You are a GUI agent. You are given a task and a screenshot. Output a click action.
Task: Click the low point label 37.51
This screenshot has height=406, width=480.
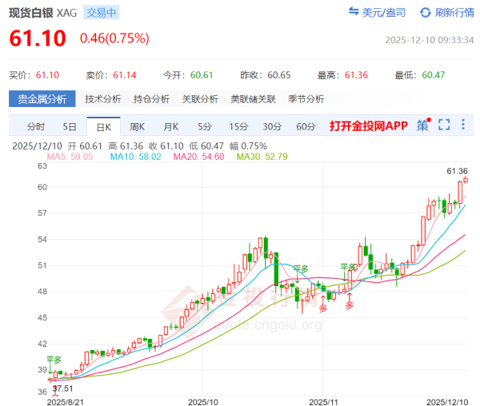(x=63, y=388)
